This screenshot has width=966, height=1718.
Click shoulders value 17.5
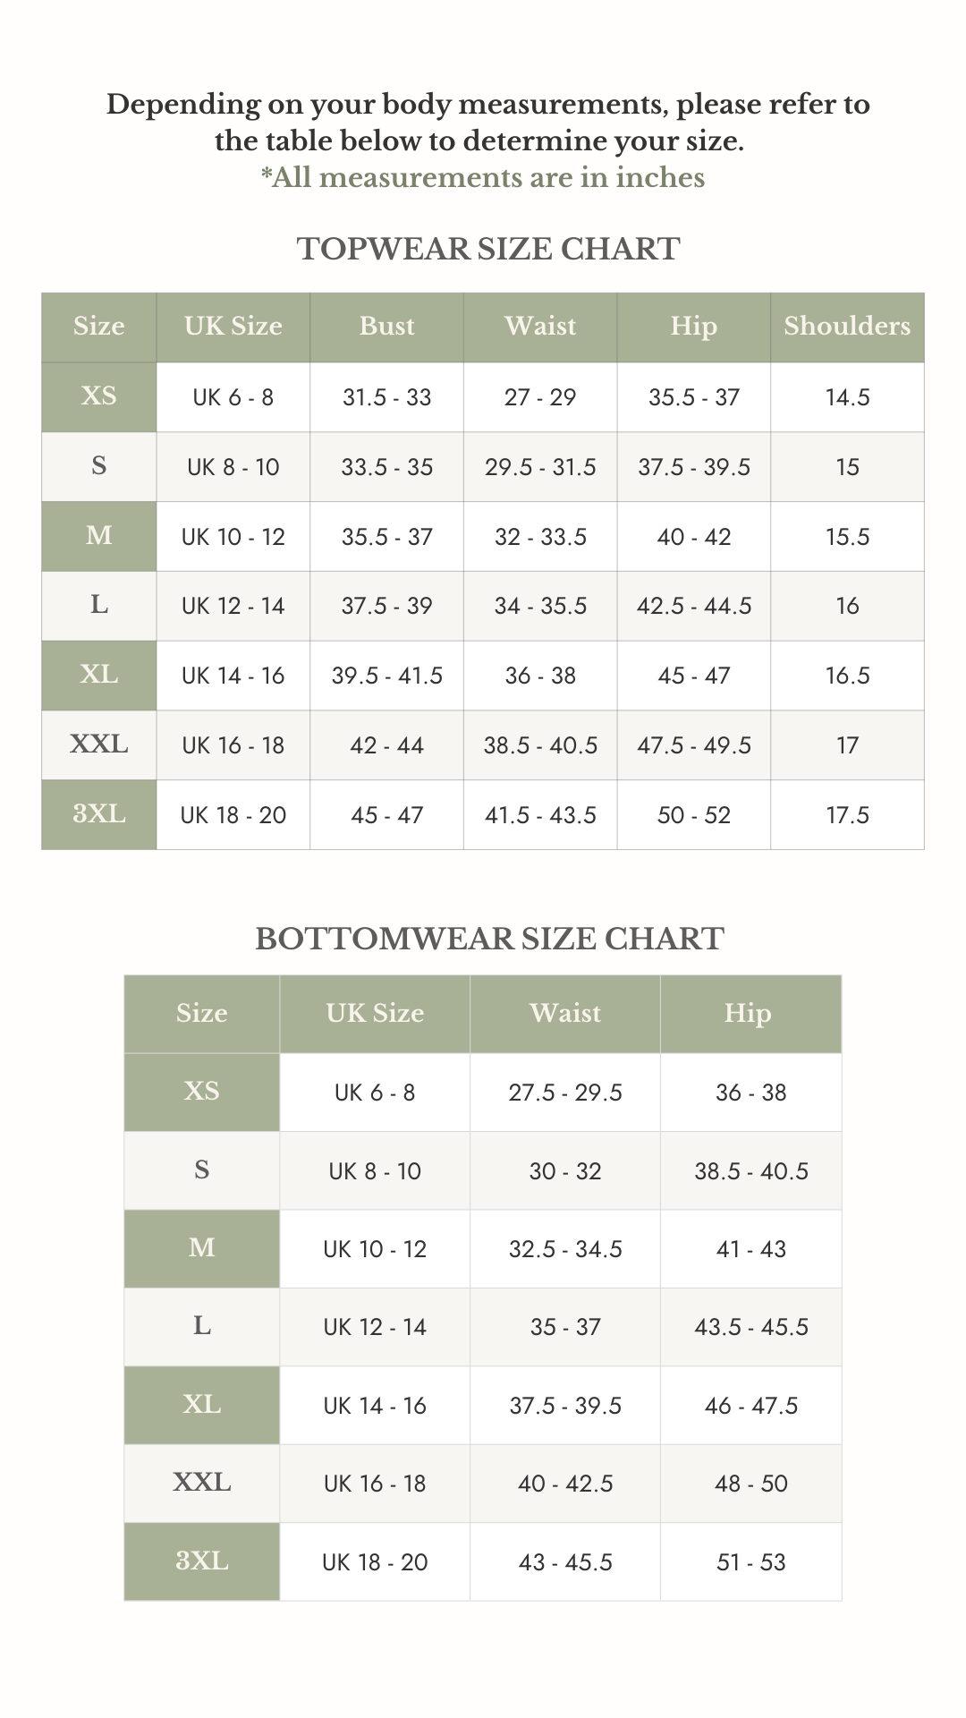pos(847,815)
